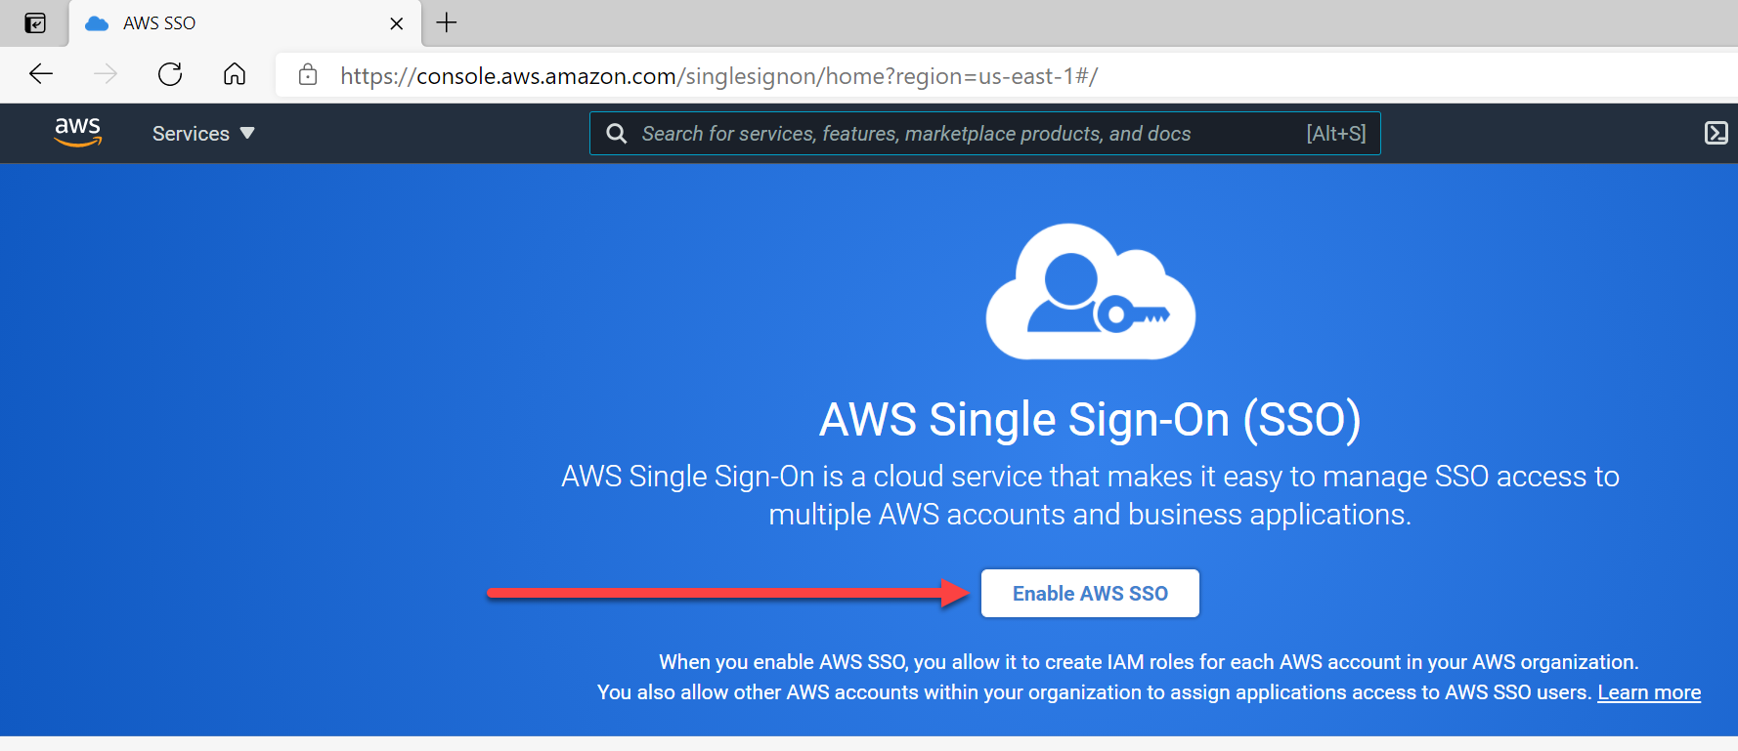1738x751 pixels.
Task: Expand the Services dropdown menu
Action: 202,134
